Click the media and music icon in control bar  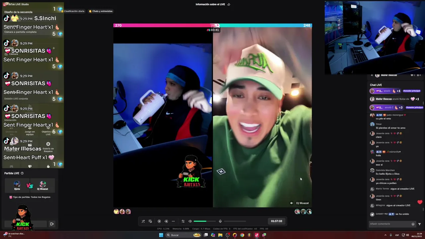[150, 221]
